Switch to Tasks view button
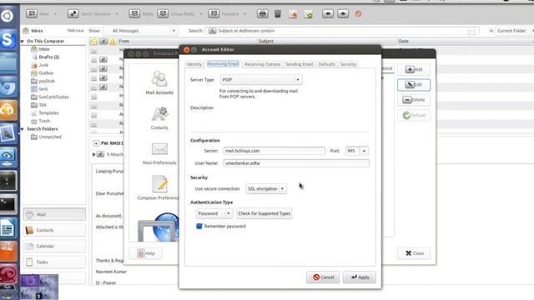 click(54, 262)
